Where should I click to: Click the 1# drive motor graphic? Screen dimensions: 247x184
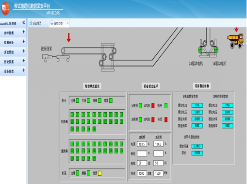click(216, 50)
